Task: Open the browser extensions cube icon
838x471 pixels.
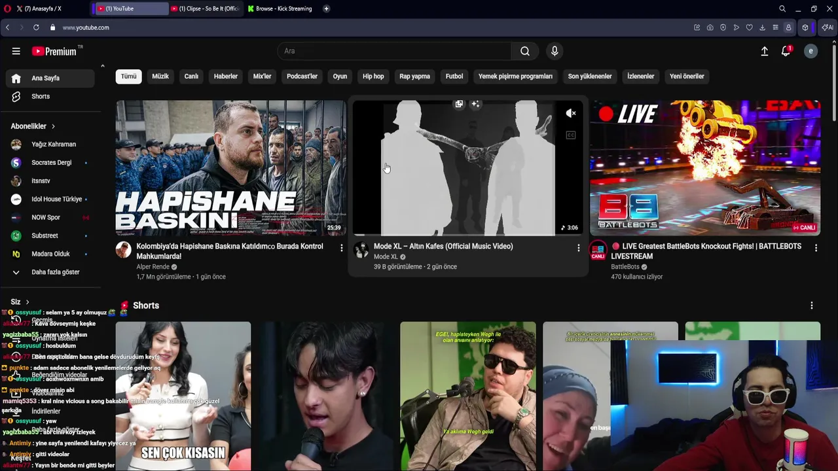Action: coord(805,27)
